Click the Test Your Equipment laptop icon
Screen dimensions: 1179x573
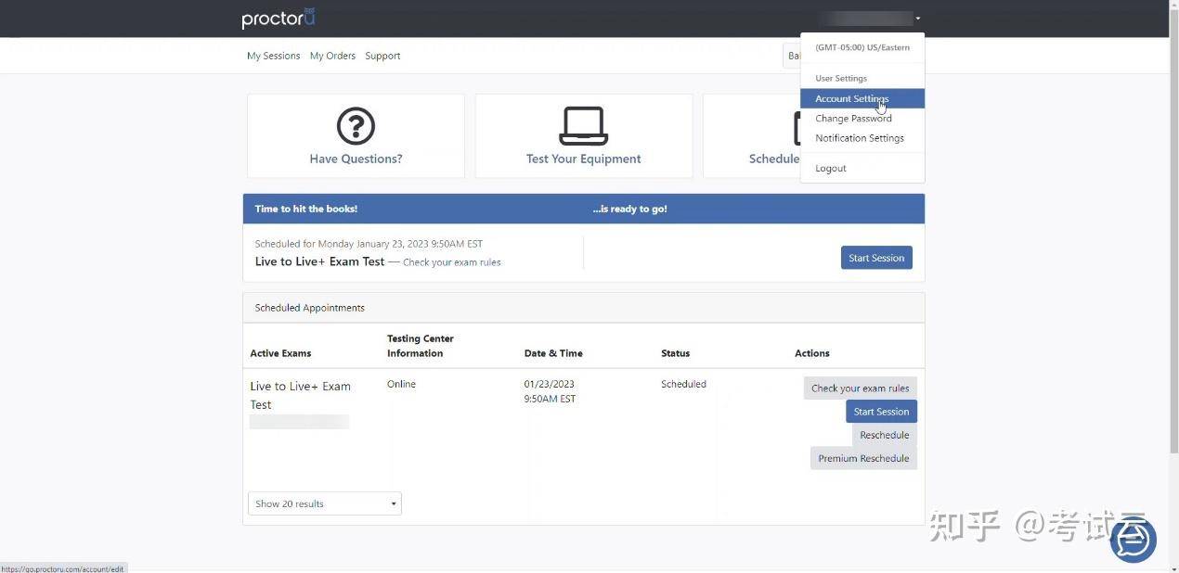coord(584,126)
